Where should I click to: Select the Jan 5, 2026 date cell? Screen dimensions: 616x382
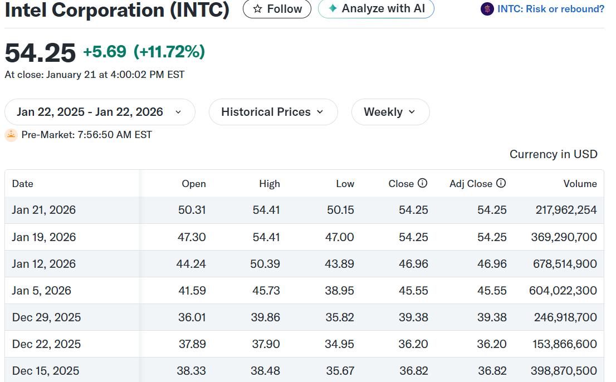tap(42, 291)
